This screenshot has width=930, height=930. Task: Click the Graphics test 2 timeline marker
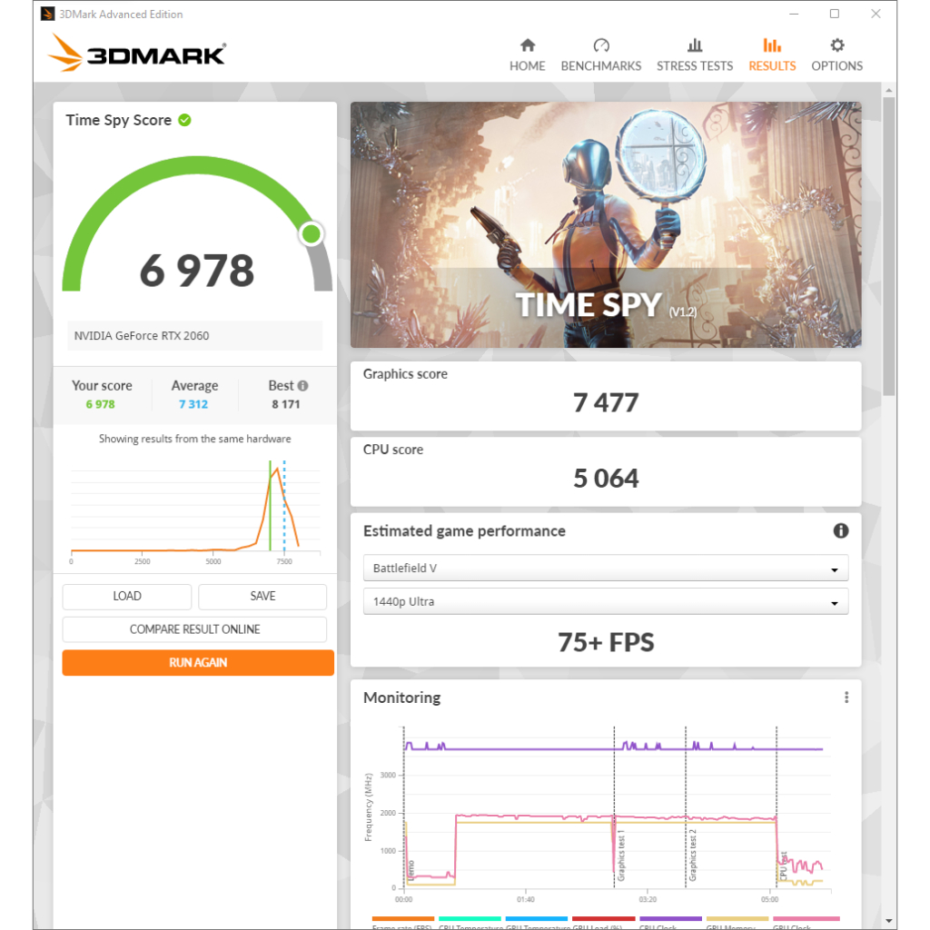[x=692, y=856]
